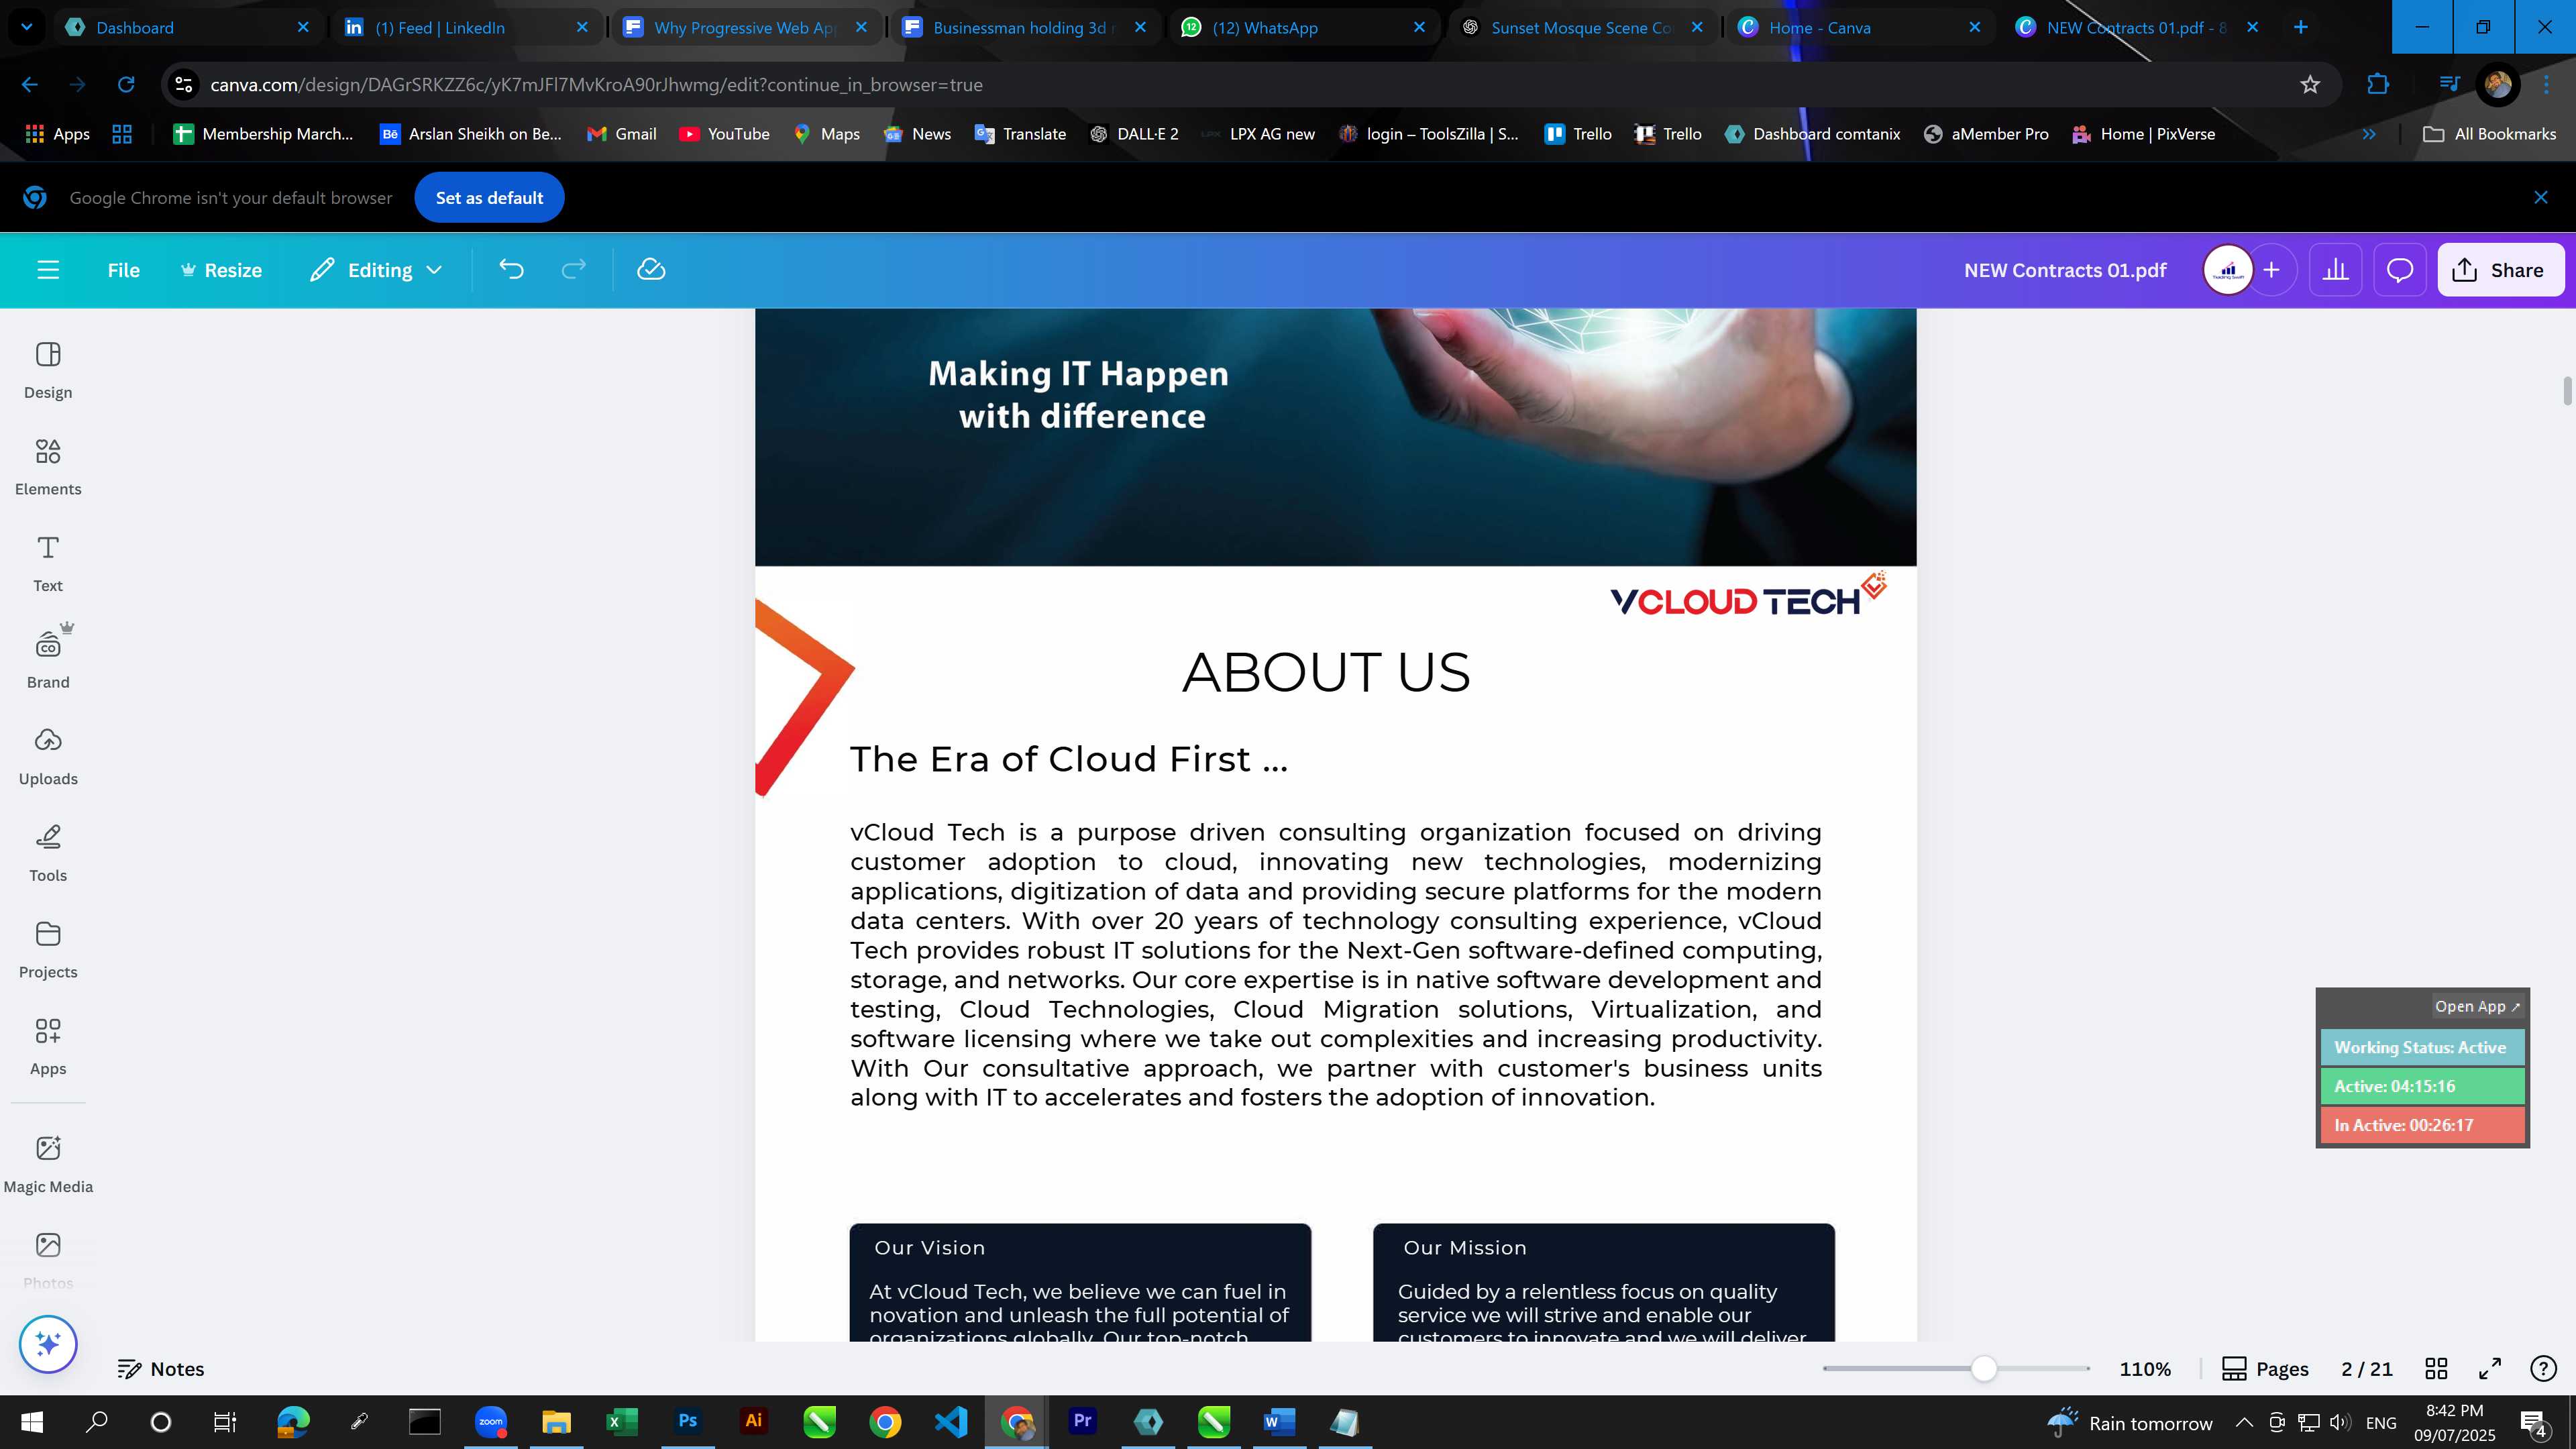Open the Tools panel
Image resolution: width=2576 pixels, height=1449 pixels.
[48, 853]
